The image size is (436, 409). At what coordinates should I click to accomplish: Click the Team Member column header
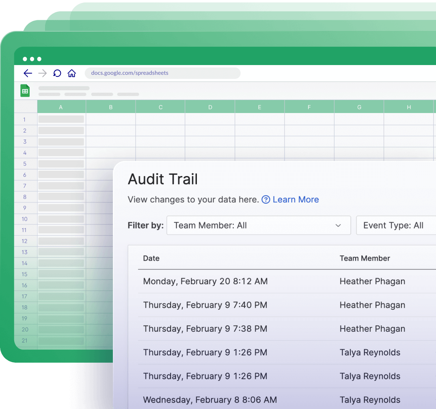click(365, 259)
